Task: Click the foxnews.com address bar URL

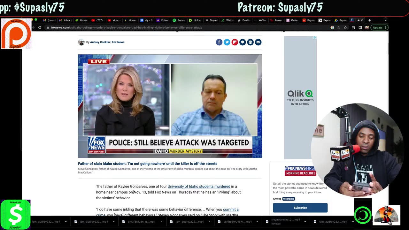Action: click(127, 27)
